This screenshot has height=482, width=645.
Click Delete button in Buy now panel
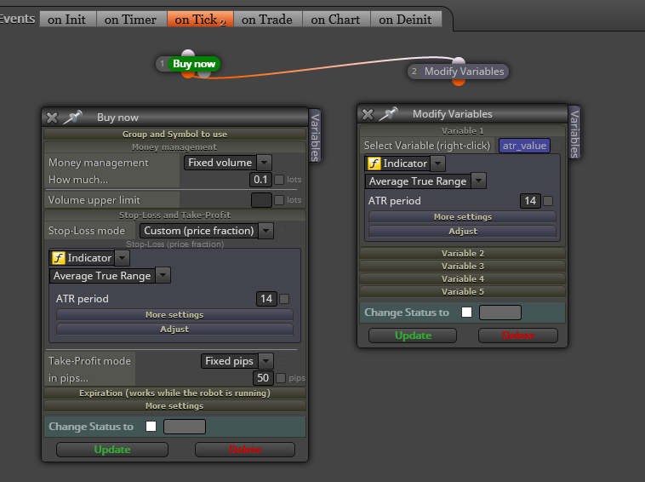point(245,450)
